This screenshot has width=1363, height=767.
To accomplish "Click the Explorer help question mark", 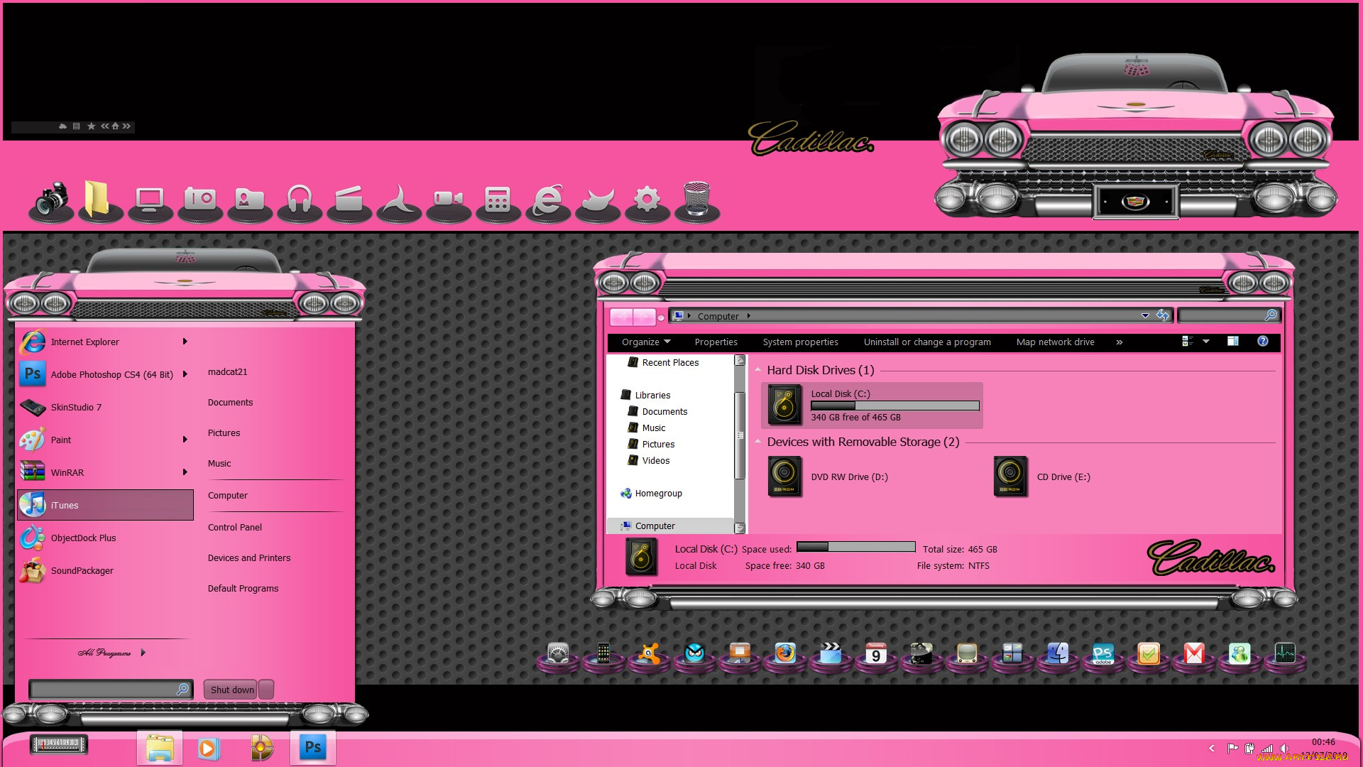I will [x=1263, y=342].
